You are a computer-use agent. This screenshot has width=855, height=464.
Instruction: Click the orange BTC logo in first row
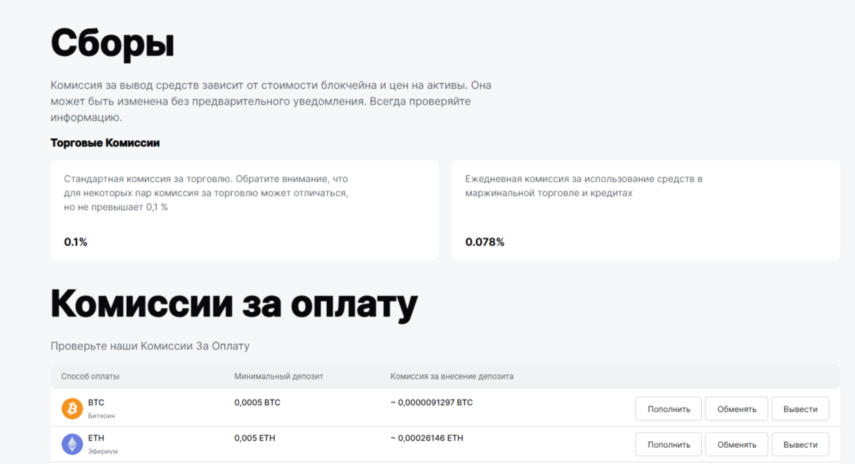pos(72,408)
